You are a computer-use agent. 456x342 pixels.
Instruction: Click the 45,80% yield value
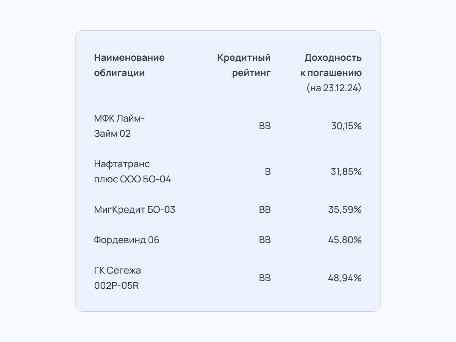[345, 240]
